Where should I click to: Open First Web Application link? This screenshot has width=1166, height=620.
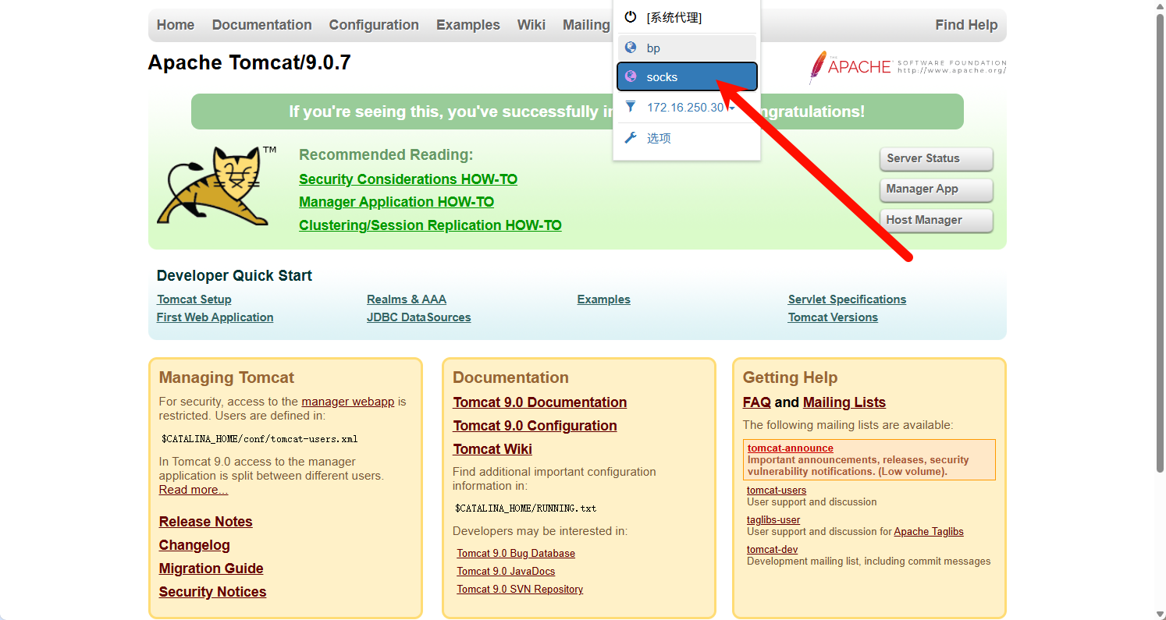coord(215,317)
